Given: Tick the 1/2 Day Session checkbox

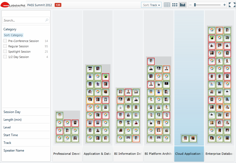Looking at the screenshot, I should 5,57.
